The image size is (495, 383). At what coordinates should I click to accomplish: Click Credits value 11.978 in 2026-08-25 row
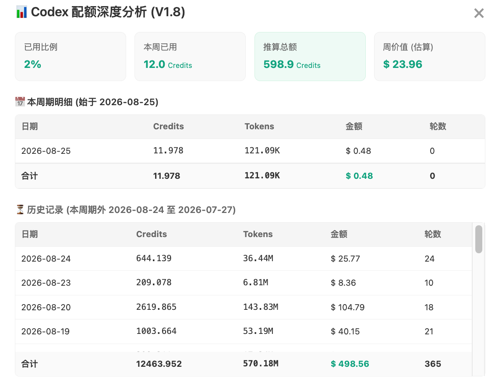pyautogui.click(x=168, y=151)
